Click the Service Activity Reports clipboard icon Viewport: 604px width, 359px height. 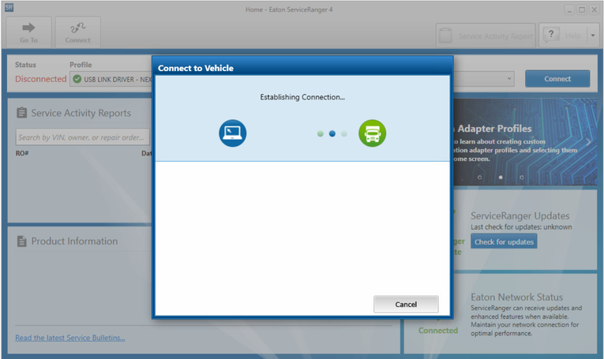pyautogui.click(x=21, y=113)
